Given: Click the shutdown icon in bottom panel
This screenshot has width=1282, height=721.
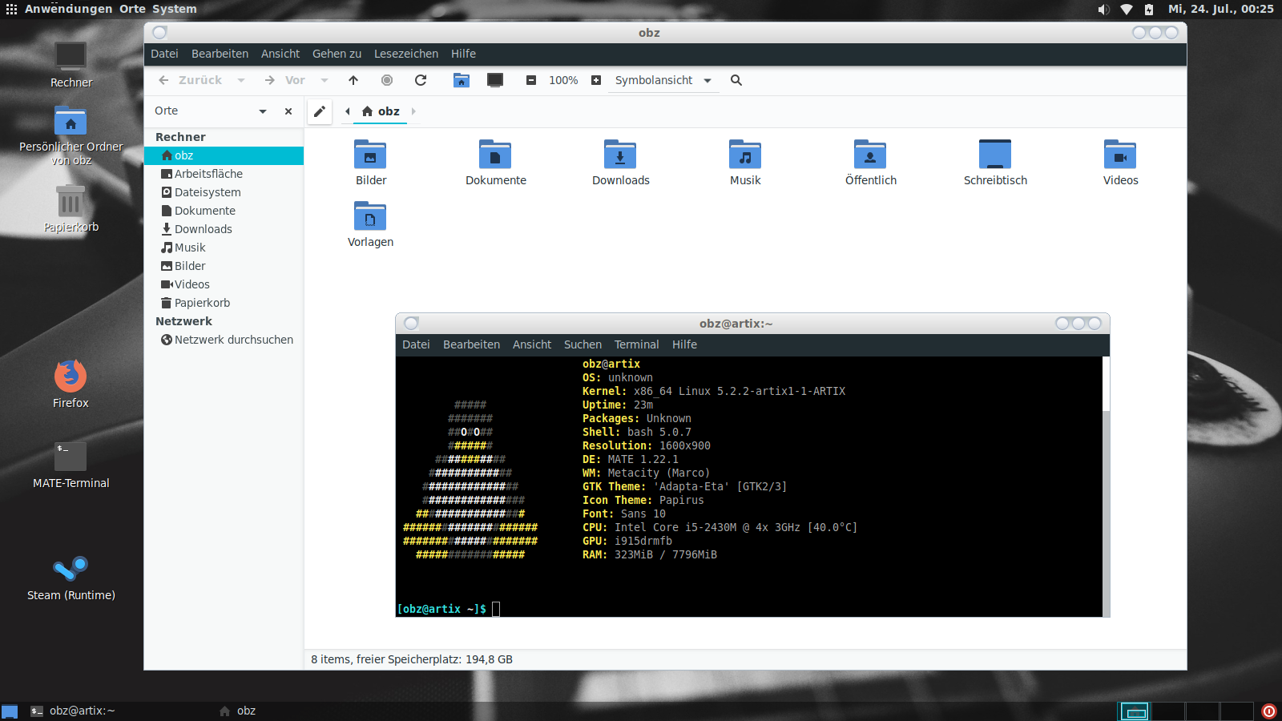Looking at the screenshot, I should [1269, 711].
